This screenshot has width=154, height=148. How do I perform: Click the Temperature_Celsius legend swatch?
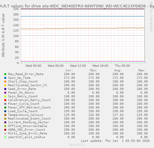point(5,115)
